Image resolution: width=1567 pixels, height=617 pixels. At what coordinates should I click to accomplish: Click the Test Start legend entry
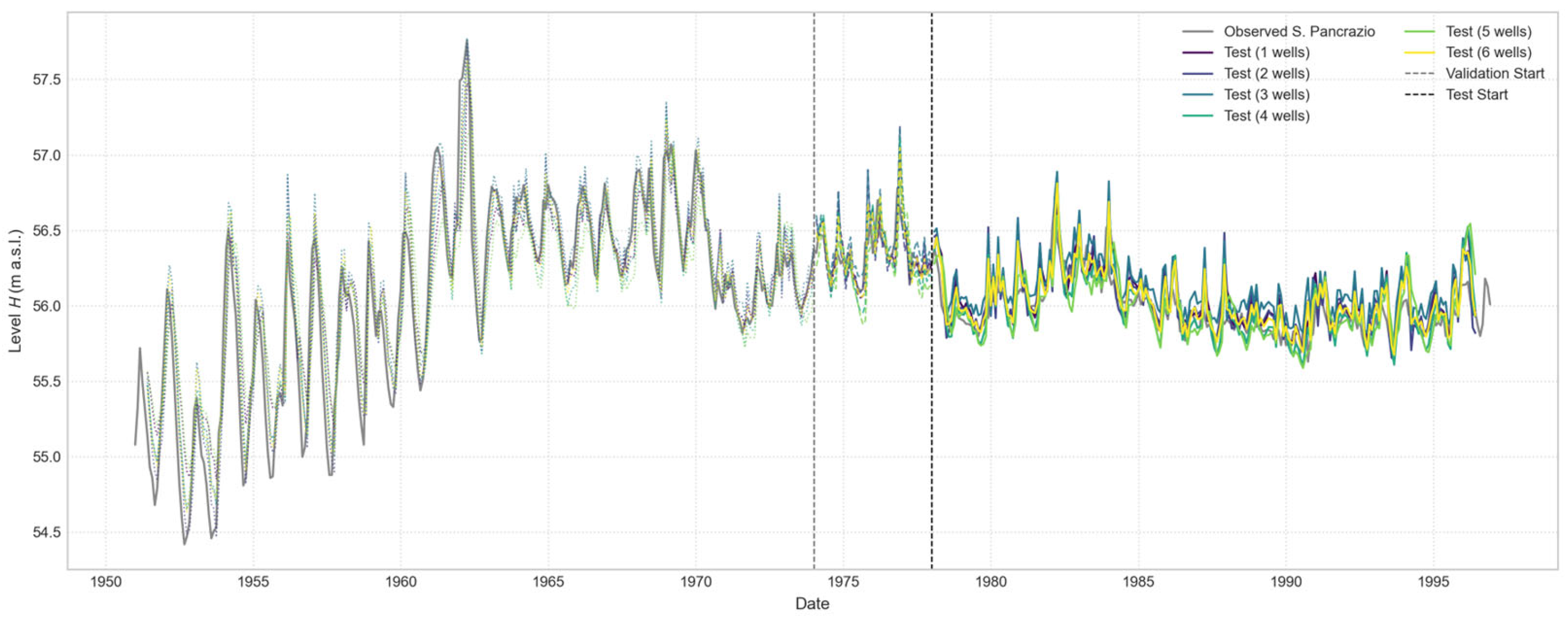(1477, 95)
